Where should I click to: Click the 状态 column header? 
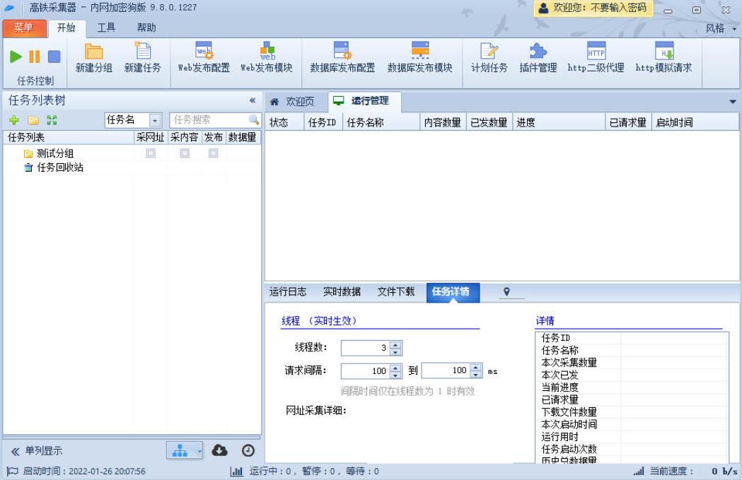coord(284,122)
